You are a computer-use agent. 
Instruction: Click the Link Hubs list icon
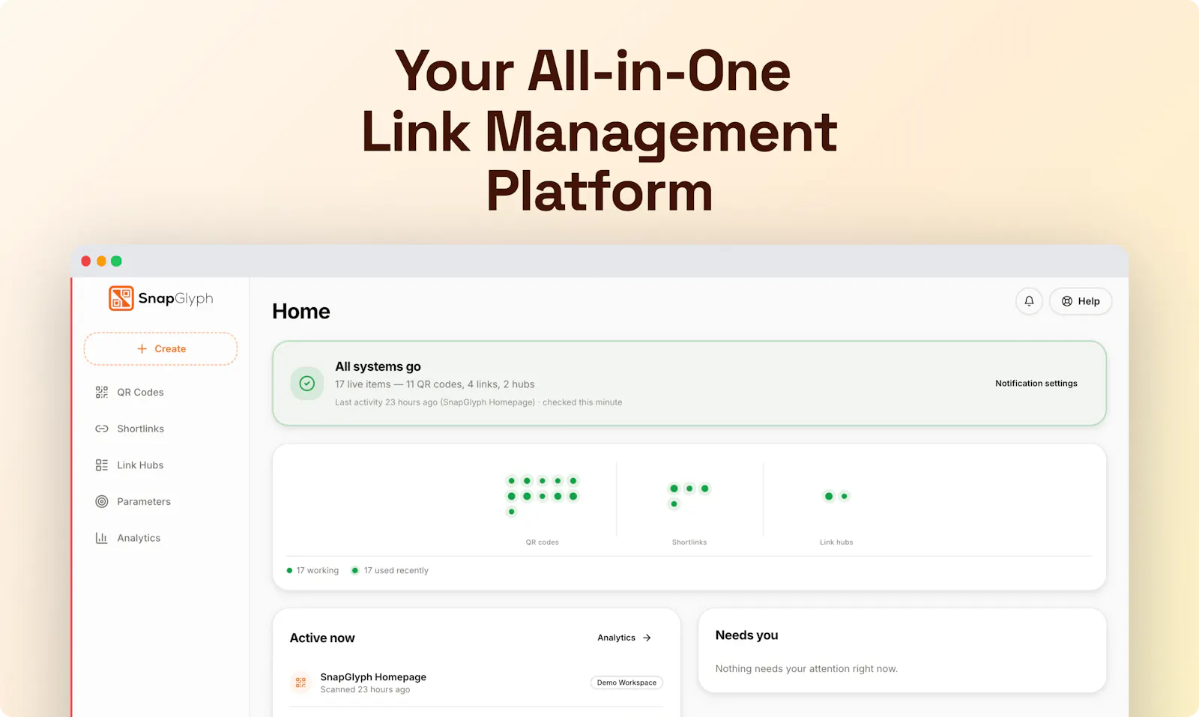[102, 465]
